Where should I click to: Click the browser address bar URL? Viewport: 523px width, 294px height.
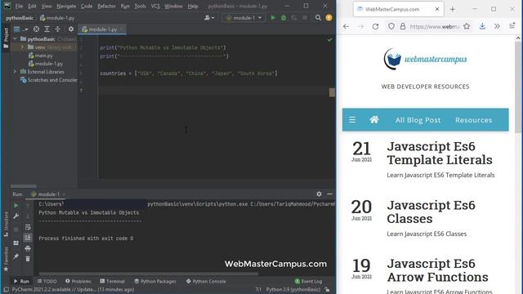pos(434,26)
